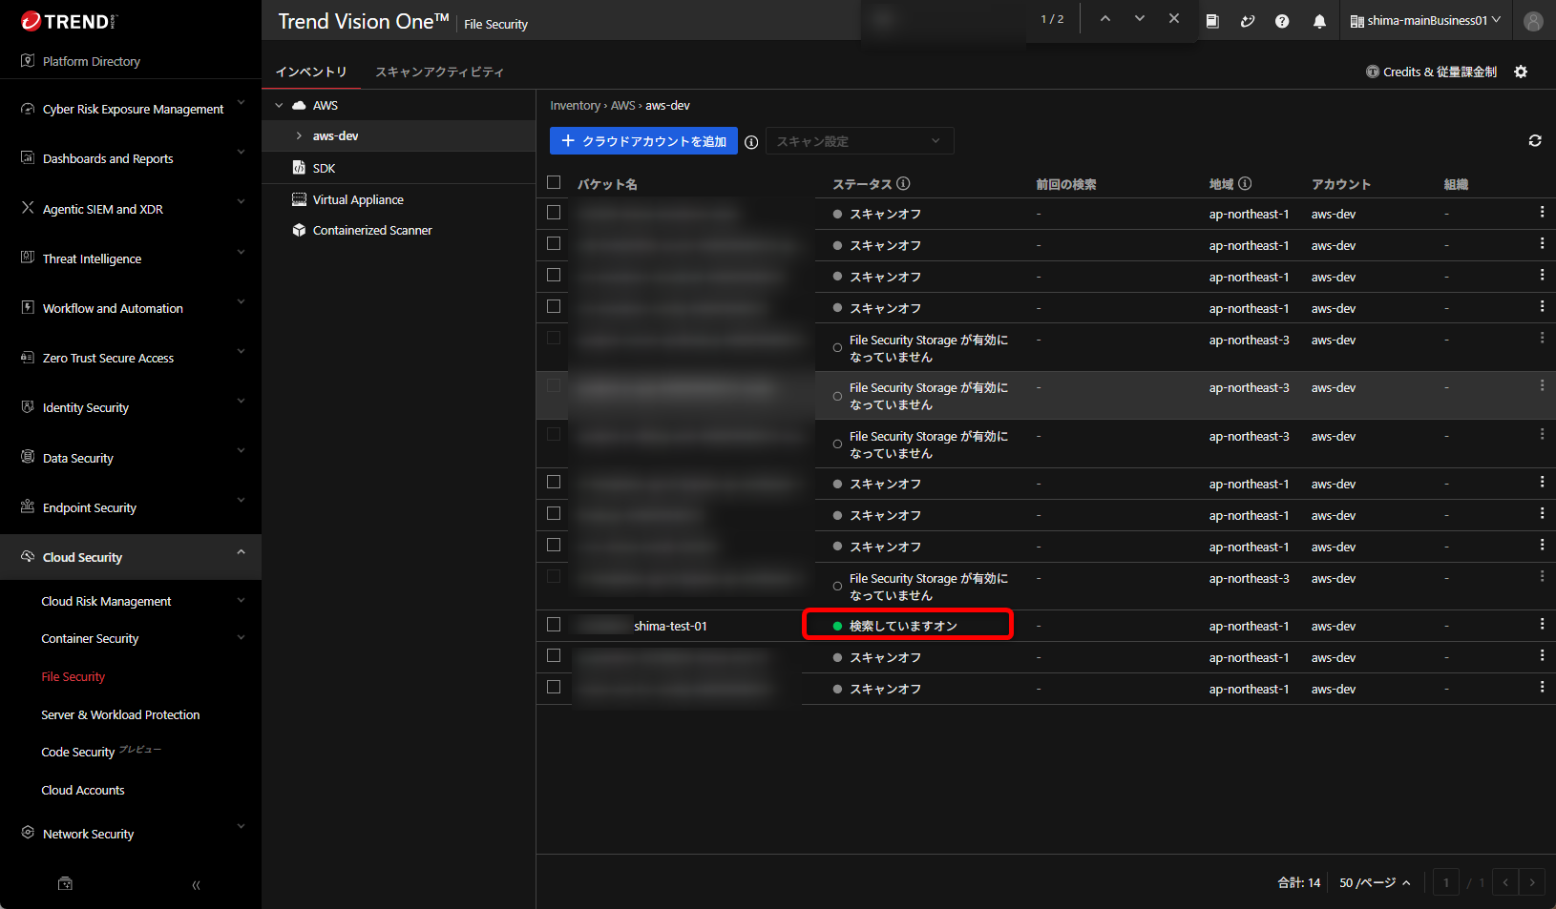
Task: Click the Credits coin icon
Action: [x=1373, y=72]
